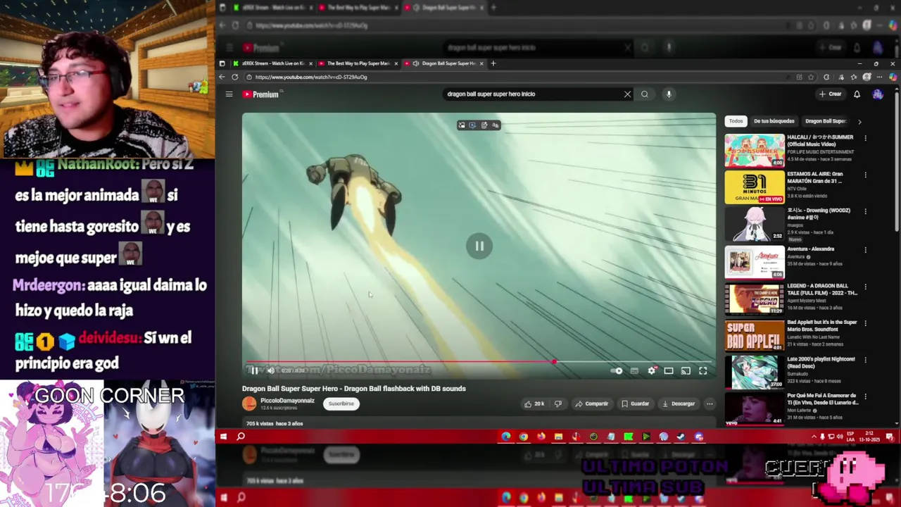Open 31 Minutos live marathon thumbnail
901x507 pixels.
click(x=755, y=187)
